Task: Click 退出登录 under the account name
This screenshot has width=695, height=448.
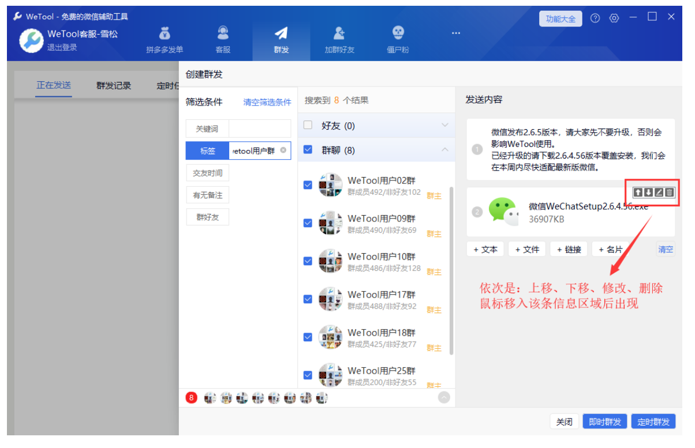Action: 62,47
